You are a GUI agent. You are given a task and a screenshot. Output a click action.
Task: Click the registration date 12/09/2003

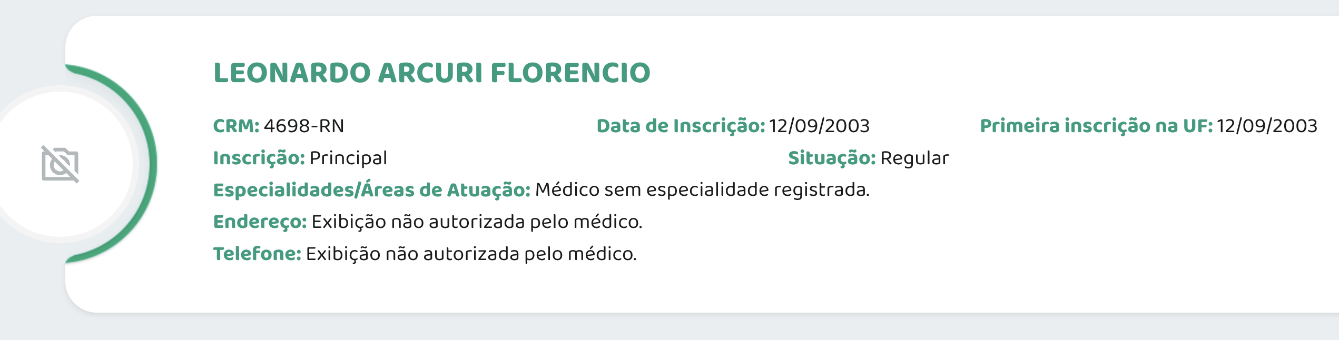pos(819,126)
